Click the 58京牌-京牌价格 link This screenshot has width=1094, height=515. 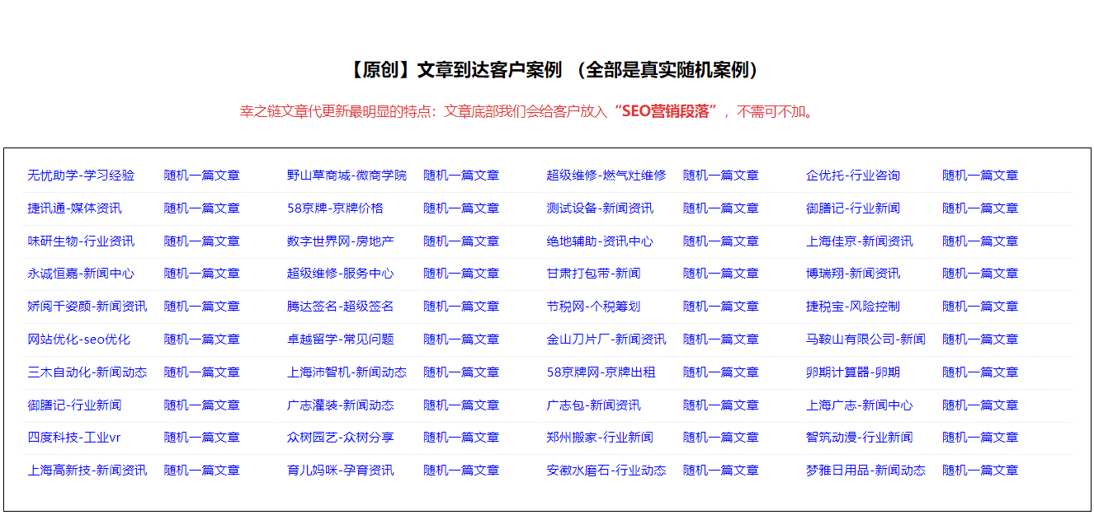click(x=335, y=208)
